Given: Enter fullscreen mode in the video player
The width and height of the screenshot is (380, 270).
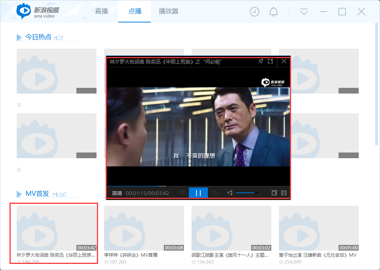Looking at the screenshot, I should point(271,61).
